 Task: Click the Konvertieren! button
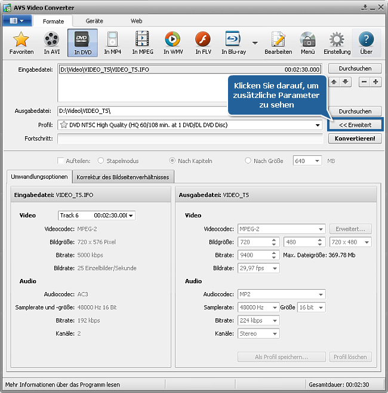tap(355, 139)
